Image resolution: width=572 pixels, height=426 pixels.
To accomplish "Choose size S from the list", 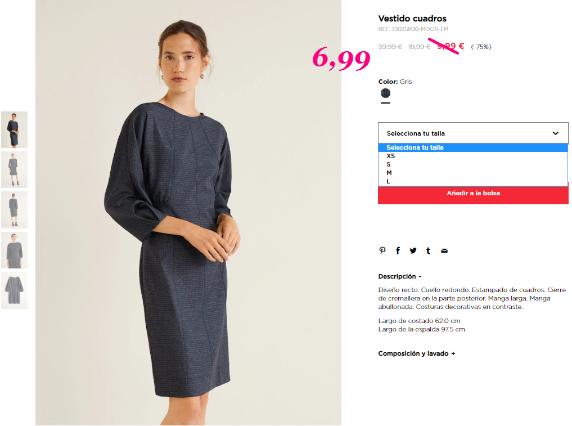I will 473,164.
